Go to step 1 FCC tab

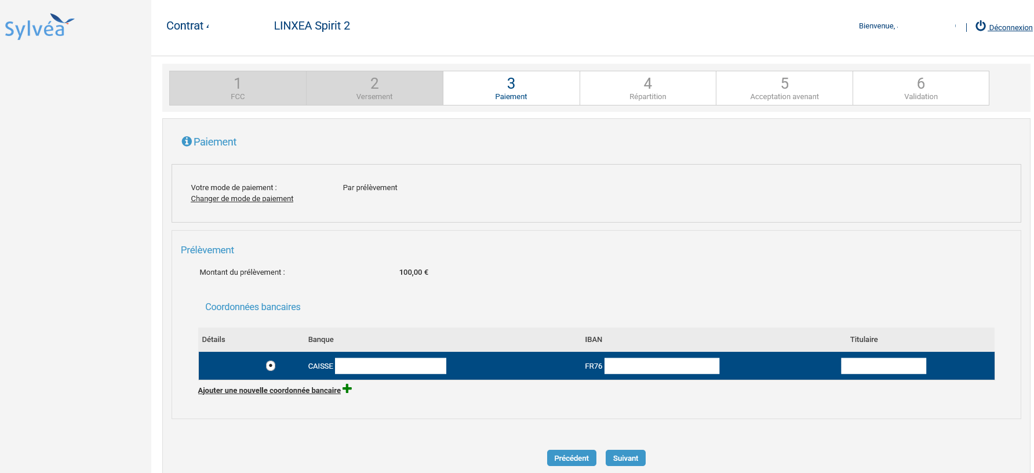[238, 88]
